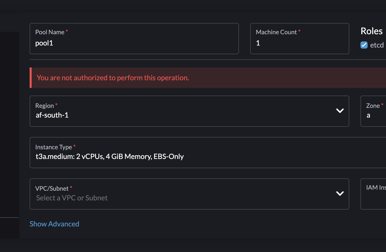Enable editing of the etcd role selection
Image resolution: width=386 pixels, height=252 pixels.
click(364, 45)
